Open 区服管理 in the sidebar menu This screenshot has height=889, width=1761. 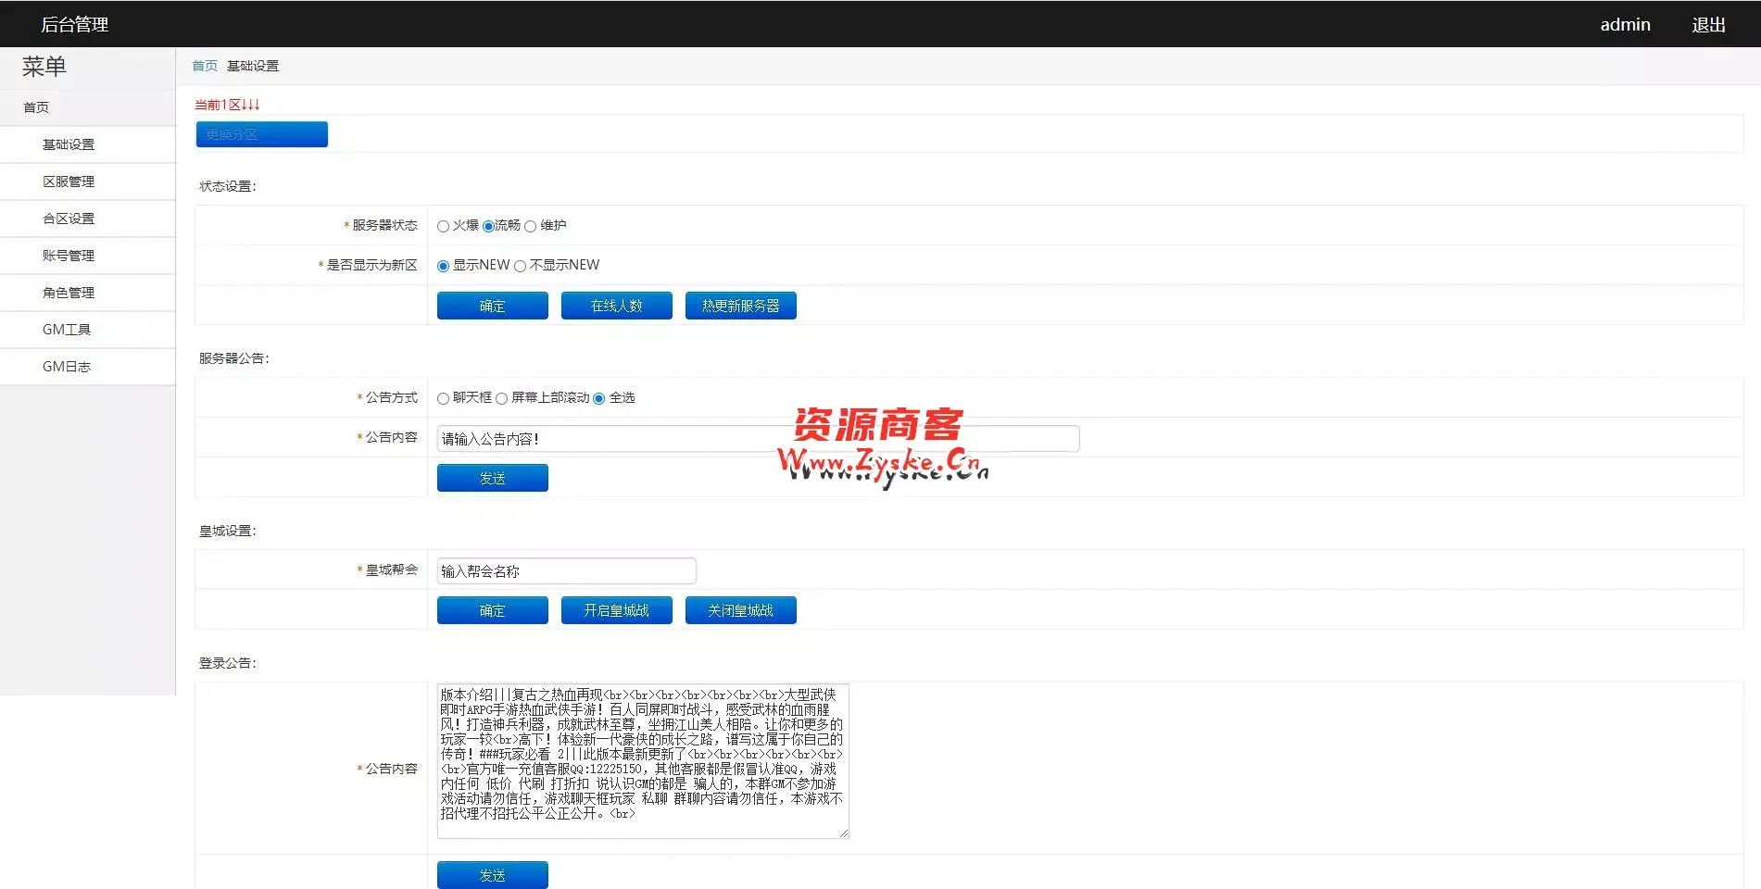pos(87,182)
